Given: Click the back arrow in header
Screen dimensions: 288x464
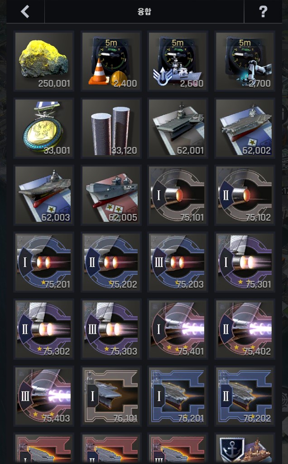Looking at the screenshot, I should [x=25, y=12].
